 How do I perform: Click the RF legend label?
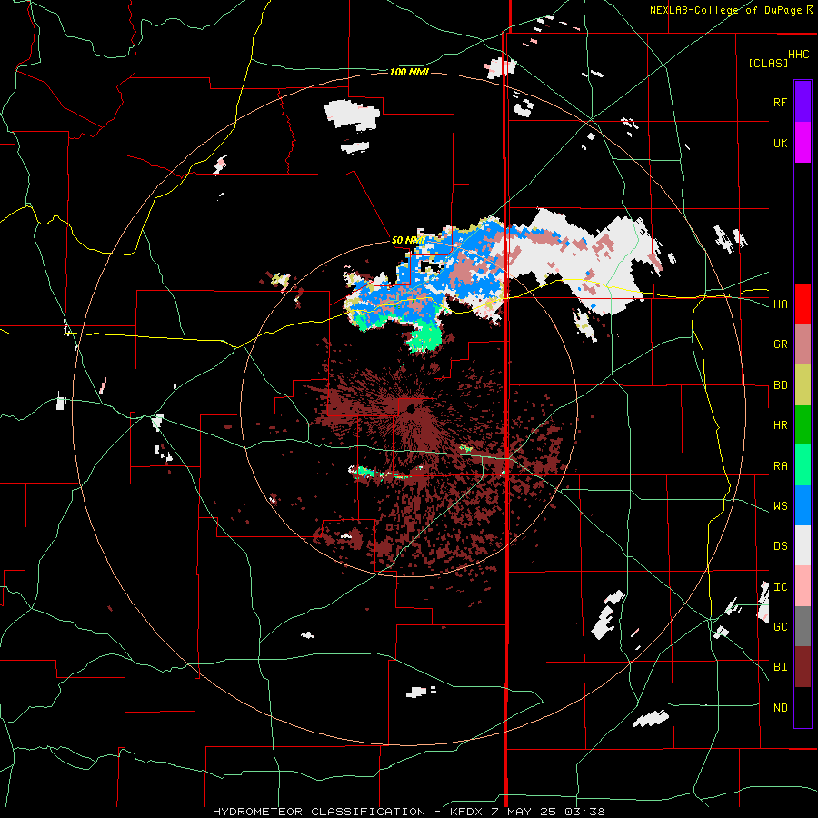coord(780,102)
